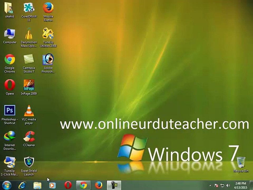
Task: Select the Computer desktop icon
Action: (x=10, y=36)
